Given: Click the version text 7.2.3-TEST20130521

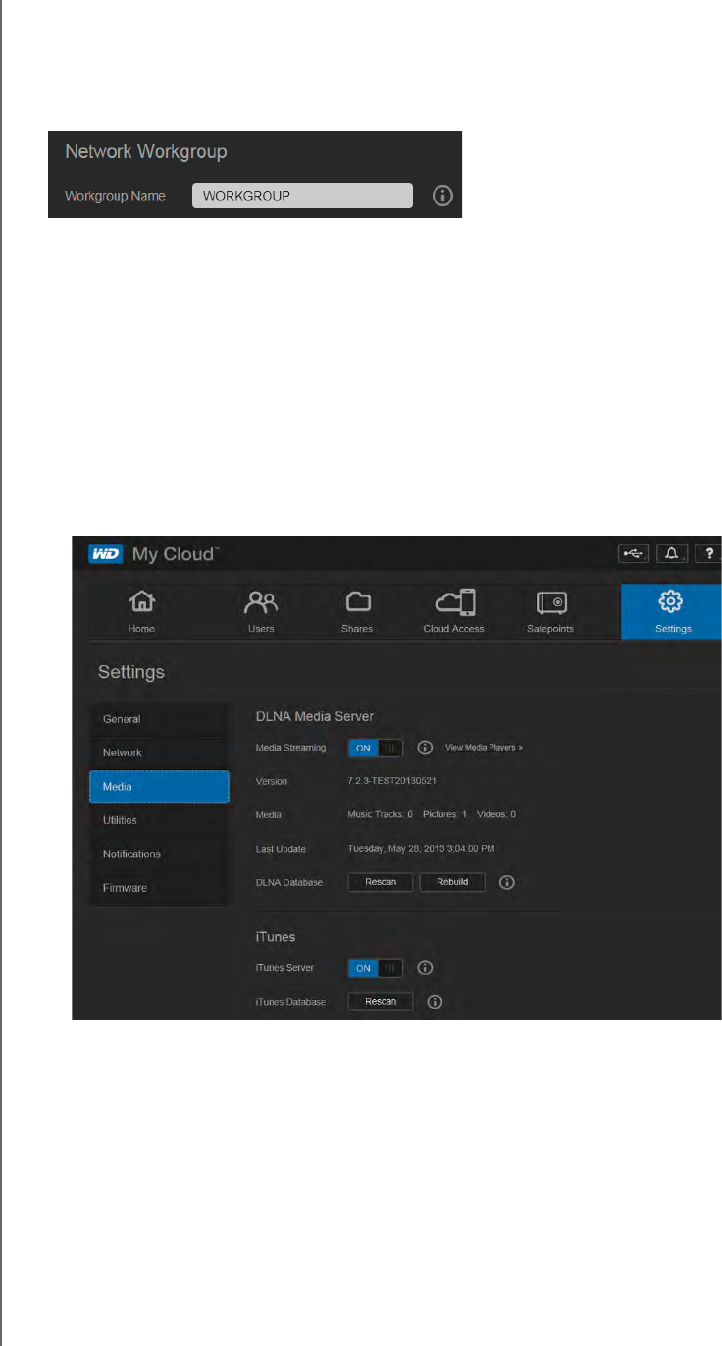Looking at the screenshot, I should coord(392,781).
